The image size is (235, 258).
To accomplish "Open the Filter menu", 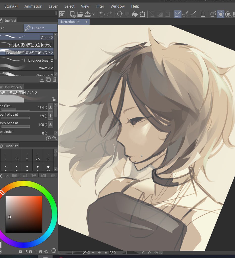I will pyautogui.click(x=100, y=6).
